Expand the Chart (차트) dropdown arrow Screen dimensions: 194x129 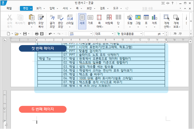pos(155,27)
